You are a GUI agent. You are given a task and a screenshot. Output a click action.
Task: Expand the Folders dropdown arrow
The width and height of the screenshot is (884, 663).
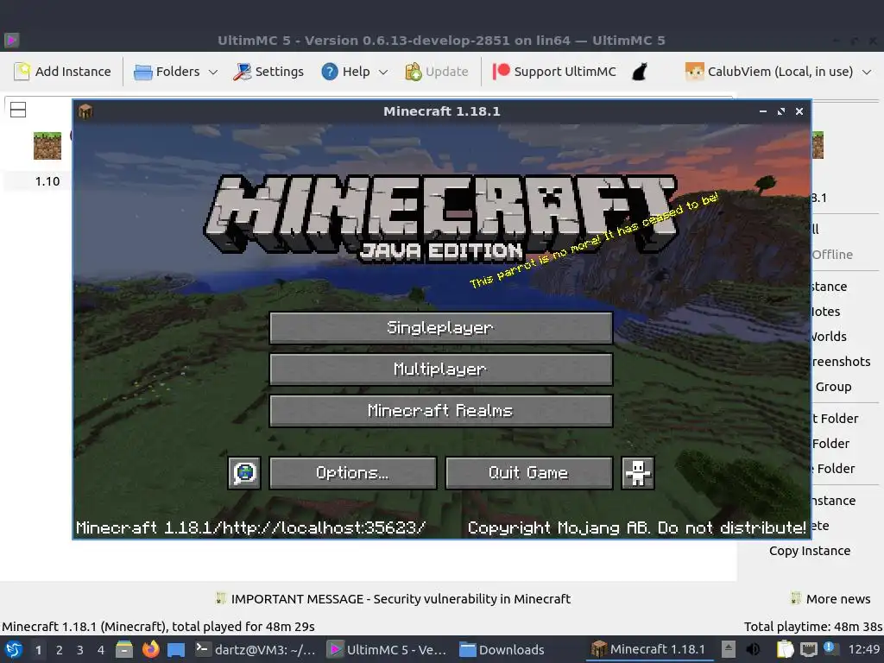(213, 73)
